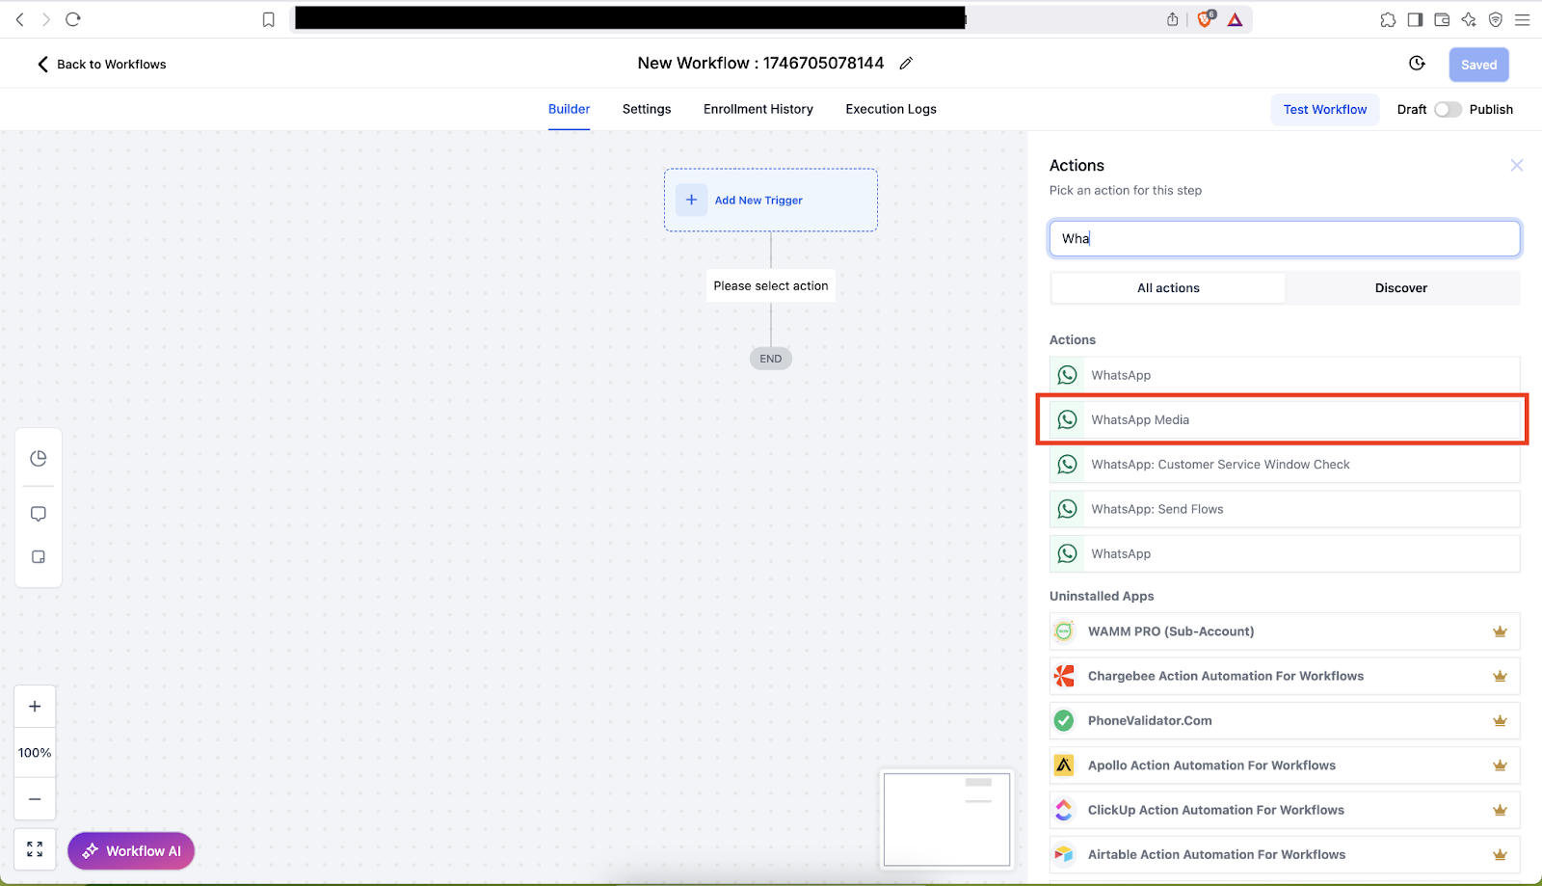Viewport: 1542px width, 886px height.
Task: Click crown icon on Chargebee row
Action: (x=1500, y=677)
